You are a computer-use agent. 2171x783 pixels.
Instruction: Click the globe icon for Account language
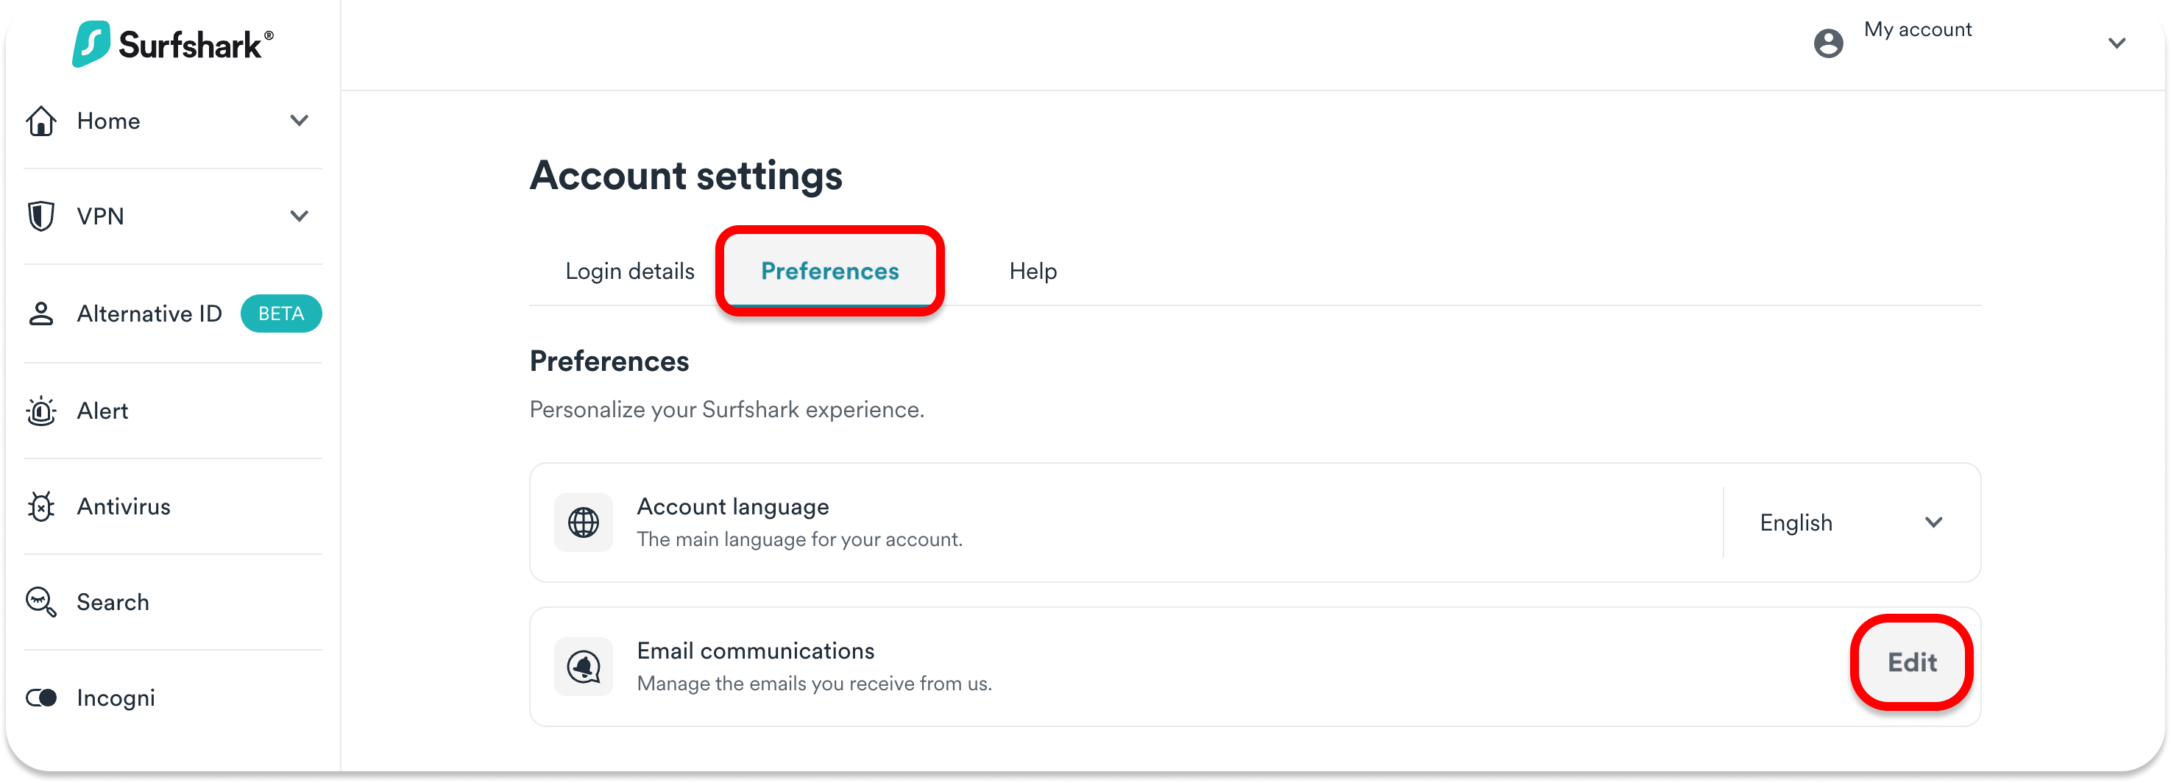click(x=583, y=522)
